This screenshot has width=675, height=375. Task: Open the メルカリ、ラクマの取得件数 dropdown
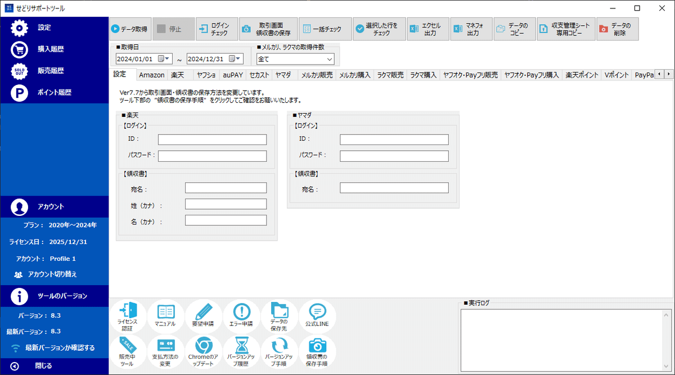pos(295,59)
